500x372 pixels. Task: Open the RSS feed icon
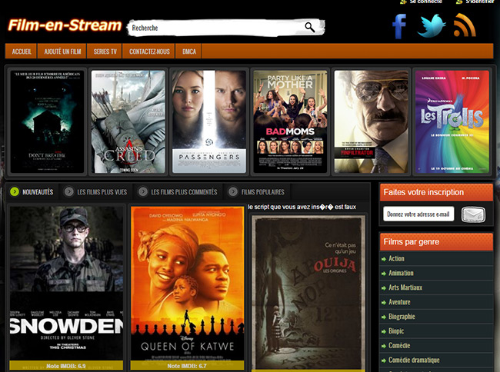(465, 25)
